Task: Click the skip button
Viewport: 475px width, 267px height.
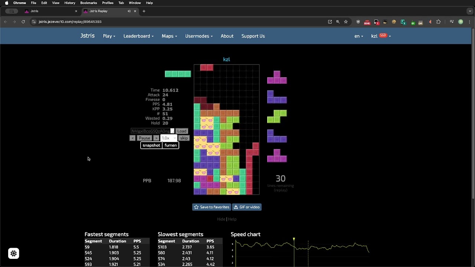Action: (x=184, y=138)
